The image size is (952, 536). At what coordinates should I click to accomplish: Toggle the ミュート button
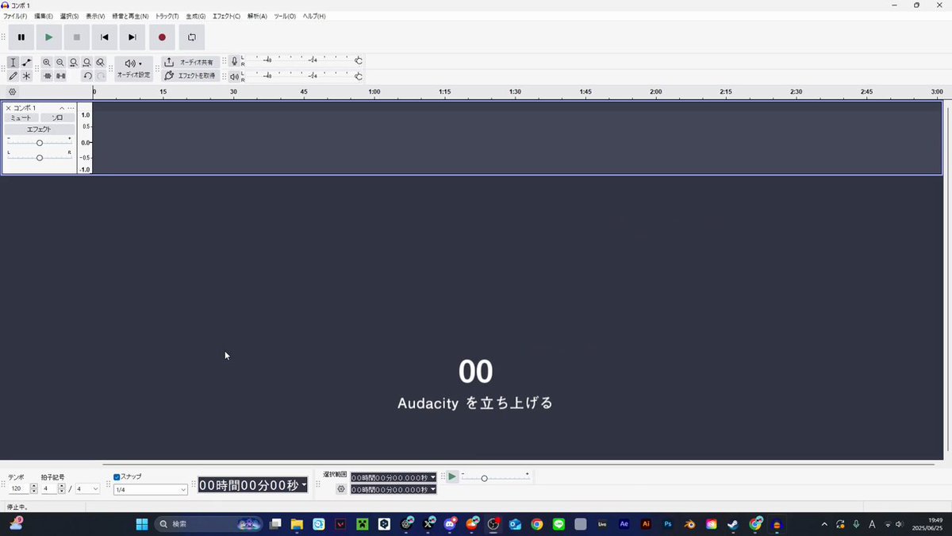pos(21,118)
